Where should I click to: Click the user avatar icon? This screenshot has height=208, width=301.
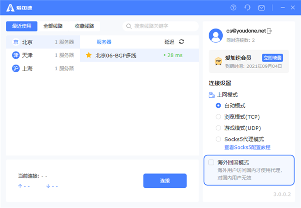pos(216,36)
